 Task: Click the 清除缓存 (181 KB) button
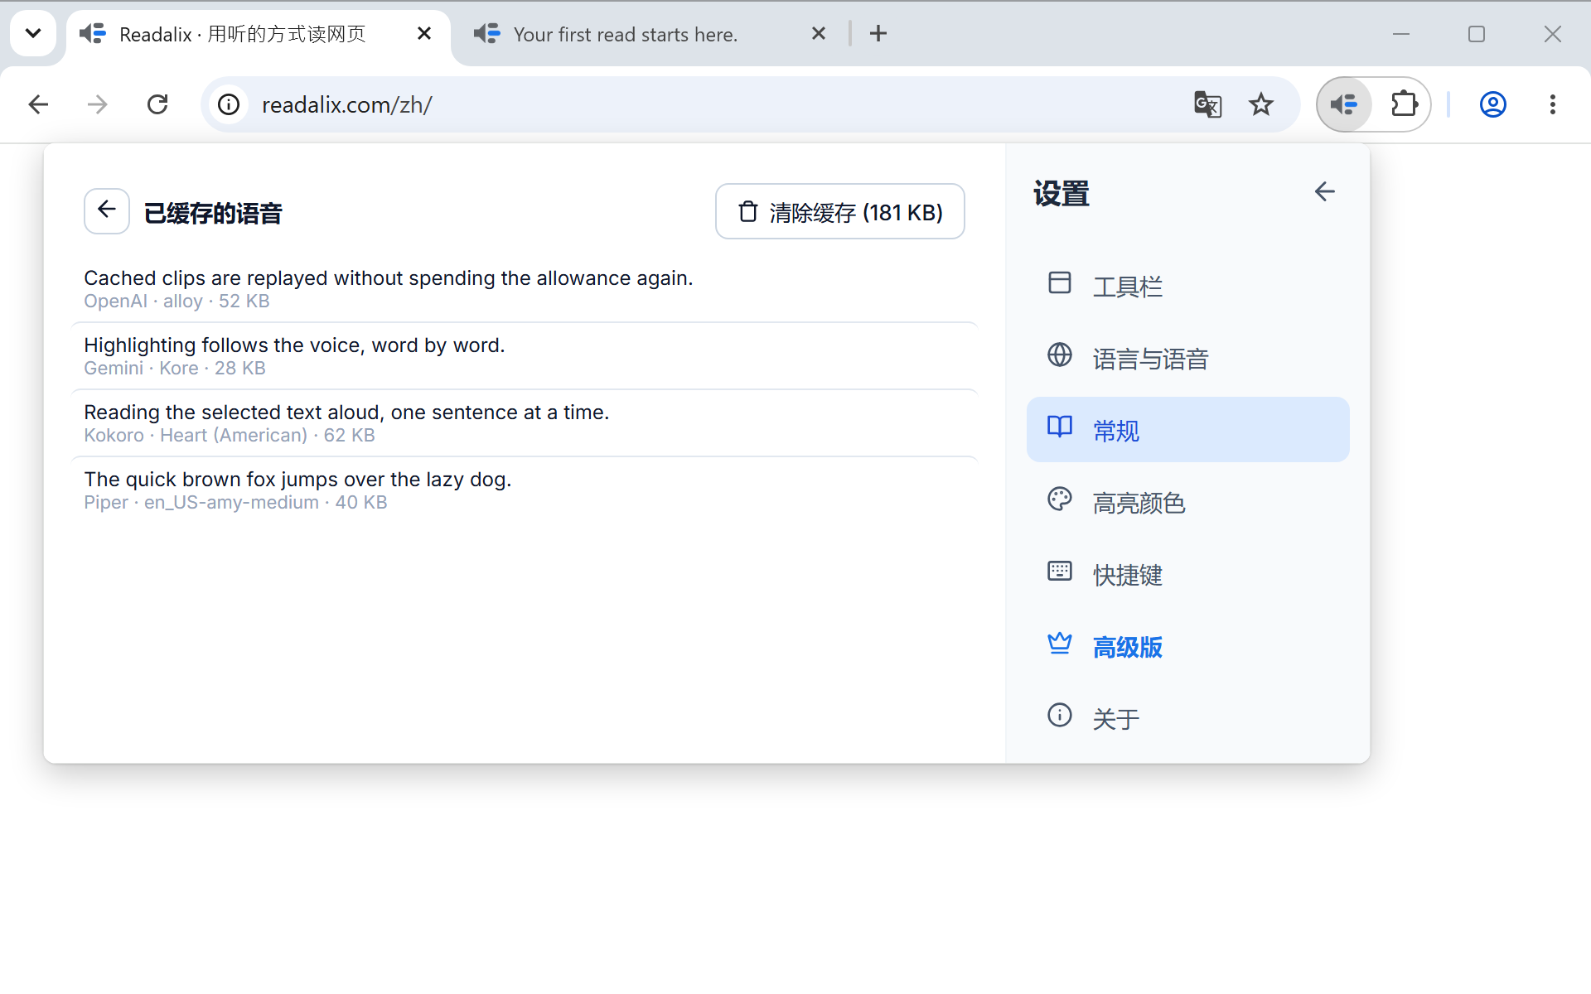point(839,212)
